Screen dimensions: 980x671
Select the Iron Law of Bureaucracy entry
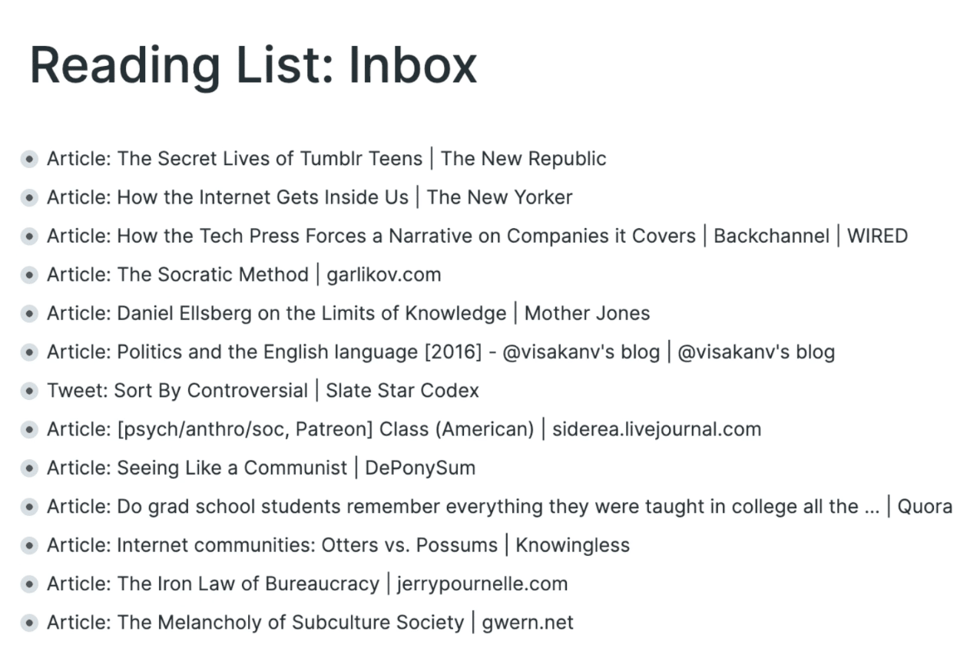pyautogui.click(x=307, y=584)
